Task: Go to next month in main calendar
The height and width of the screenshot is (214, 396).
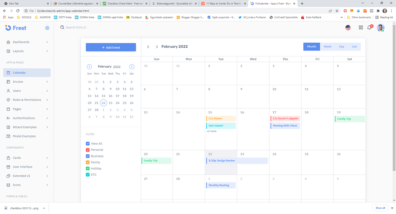Action: [x=157, y=47]
